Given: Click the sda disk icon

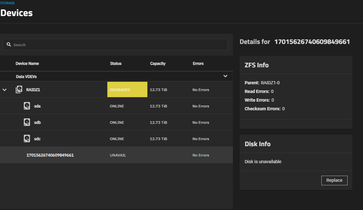Looking at the screenshot, I should pos(27,106).
